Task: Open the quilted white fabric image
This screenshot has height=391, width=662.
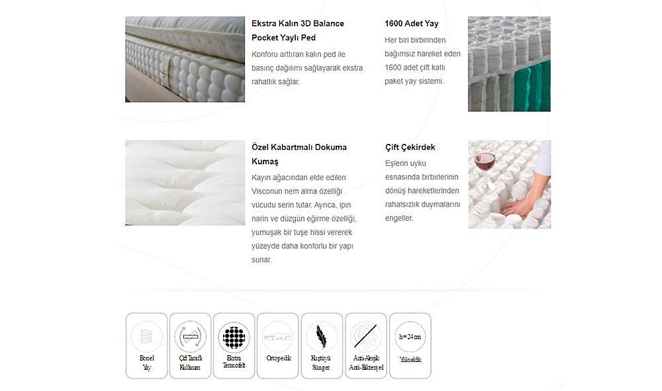Action: 185,183
